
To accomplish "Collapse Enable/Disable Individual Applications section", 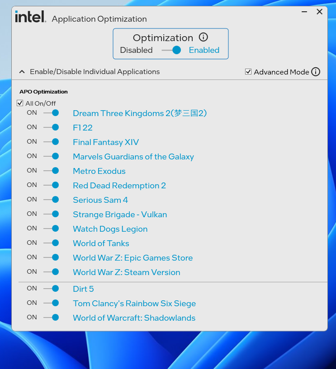I will coord(22,72).
